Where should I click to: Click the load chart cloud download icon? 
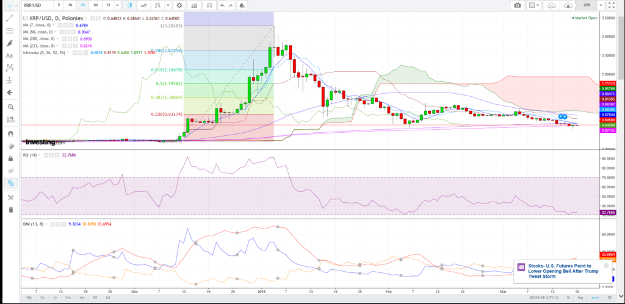[x=551, y=5]
